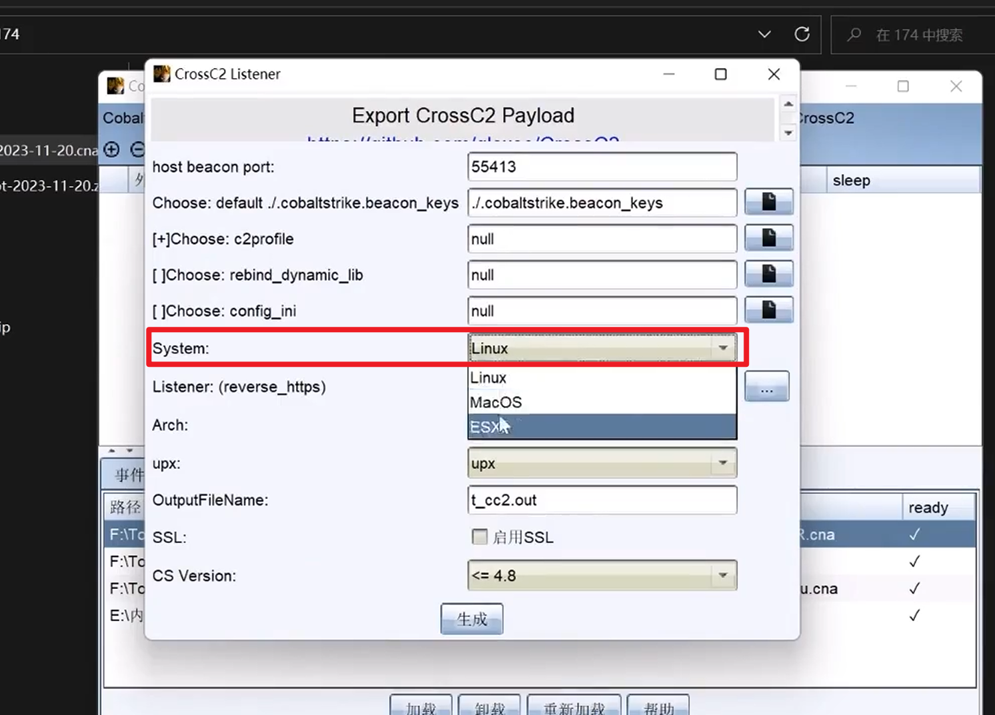Browse file for rebind_dynamic_lib

(x=769, y=274)
